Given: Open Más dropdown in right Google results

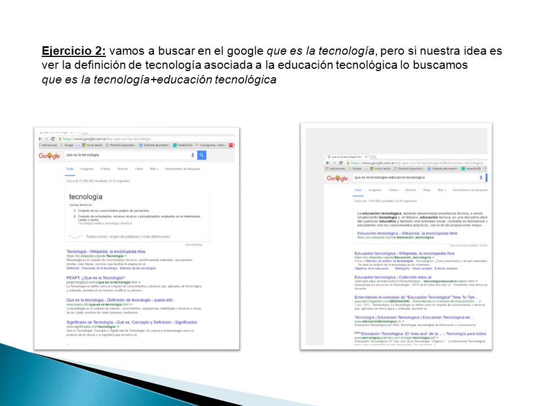Looking at the screenshot, I should tap(442, 190).
